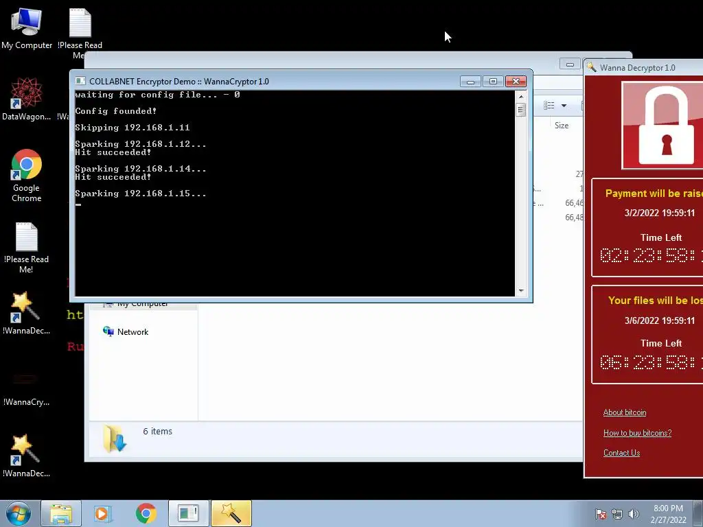Click the console window title bar icon
703x527 pixels.
80,81
